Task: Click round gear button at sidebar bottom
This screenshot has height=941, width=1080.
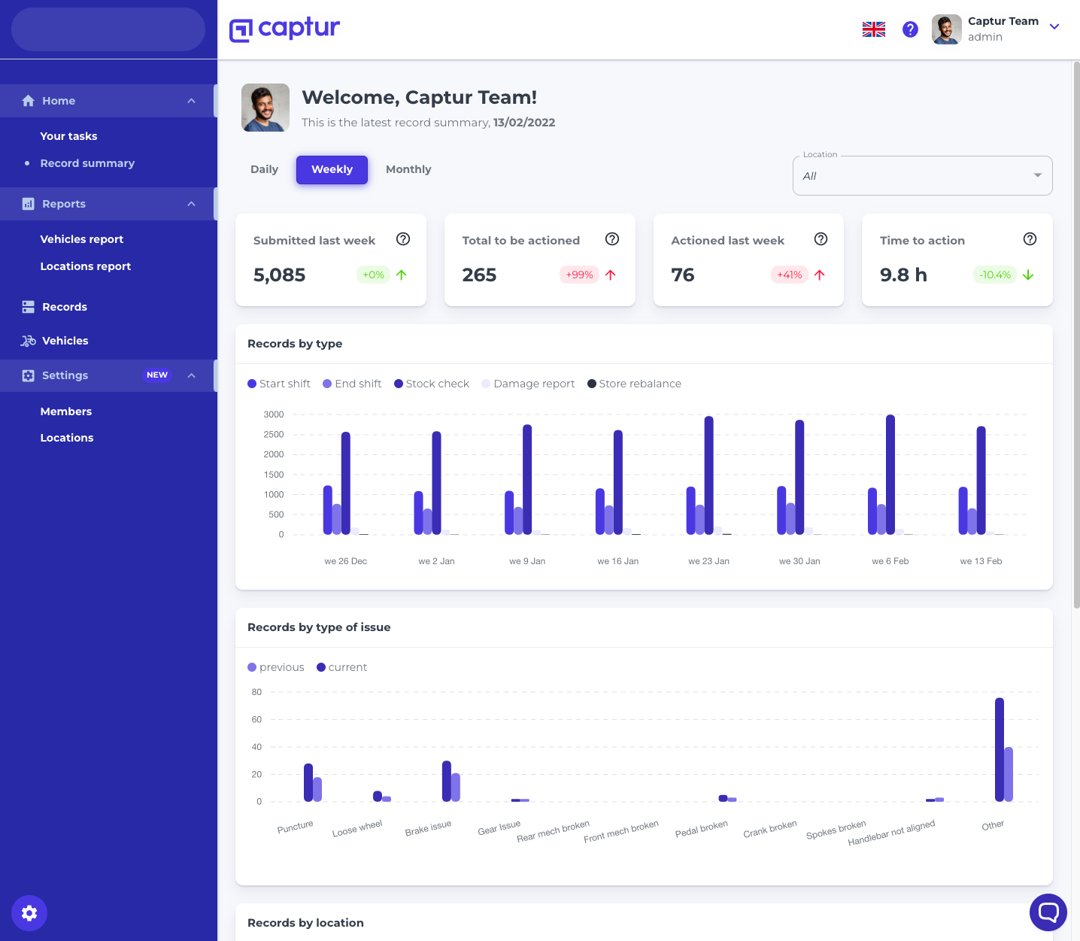Action: (x=29, y=913)
